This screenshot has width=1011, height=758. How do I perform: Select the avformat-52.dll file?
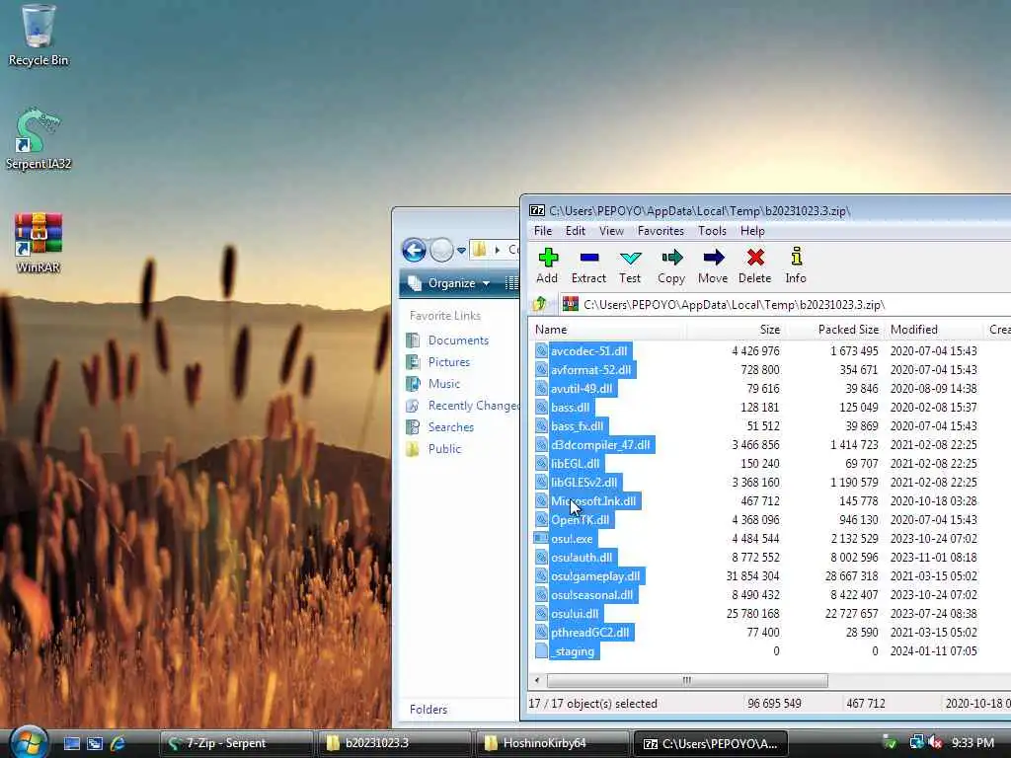590,370
